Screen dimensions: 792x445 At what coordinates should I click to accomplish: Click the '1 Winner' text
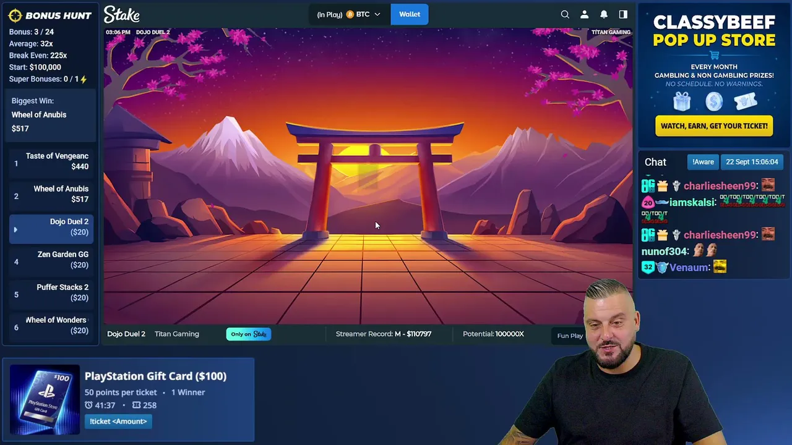(x=188, y=392)
